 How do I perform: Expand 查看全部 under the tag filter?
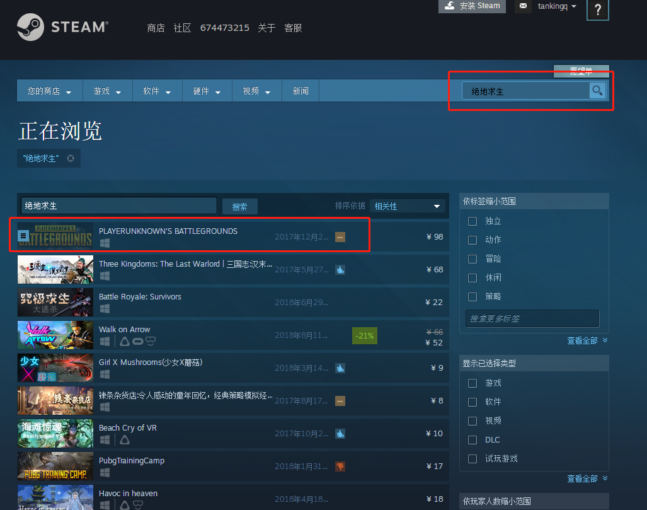point(587,340)
